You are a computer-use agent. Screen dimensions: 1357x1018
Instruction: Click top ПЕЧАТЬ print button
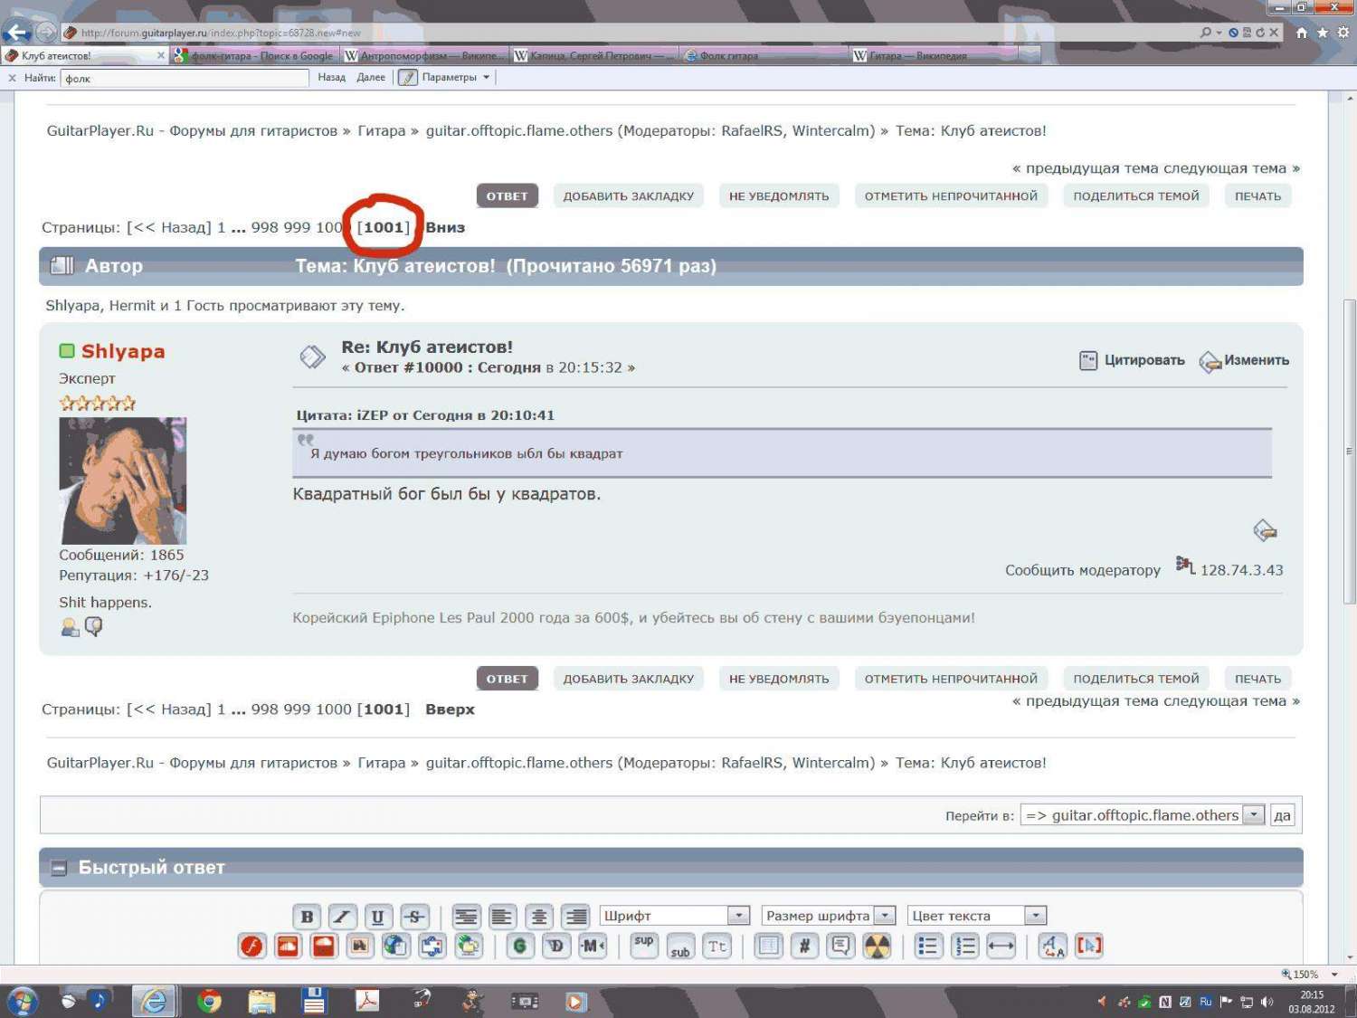tap(1258, 196)
